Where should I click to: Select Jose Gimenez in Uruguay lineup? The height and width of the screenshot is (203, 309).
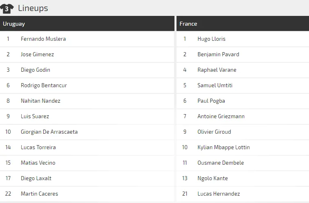(38, 55)
